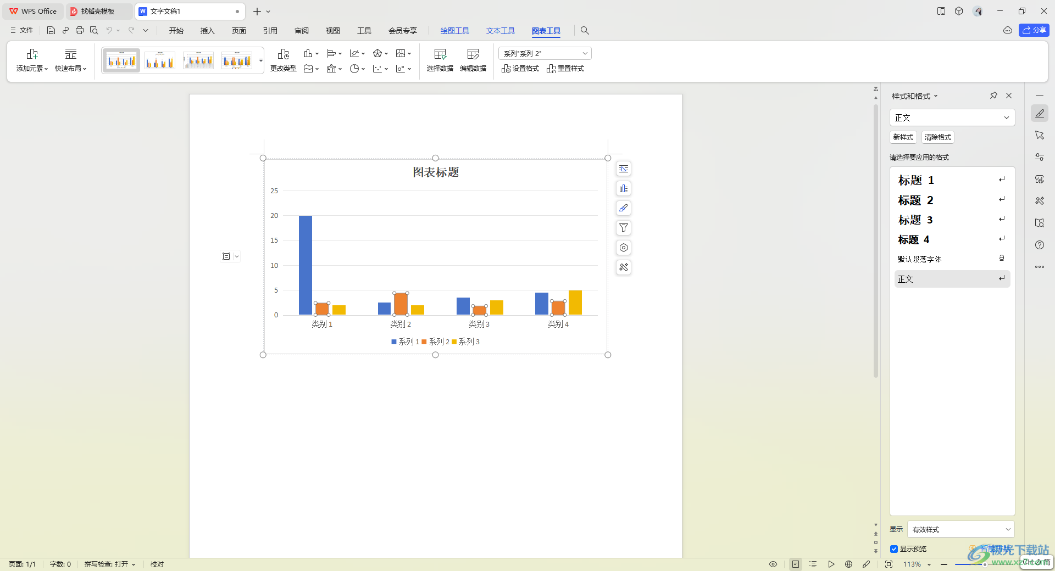
Task: Pin the 样式和格式 side panel
Action: 993,96
